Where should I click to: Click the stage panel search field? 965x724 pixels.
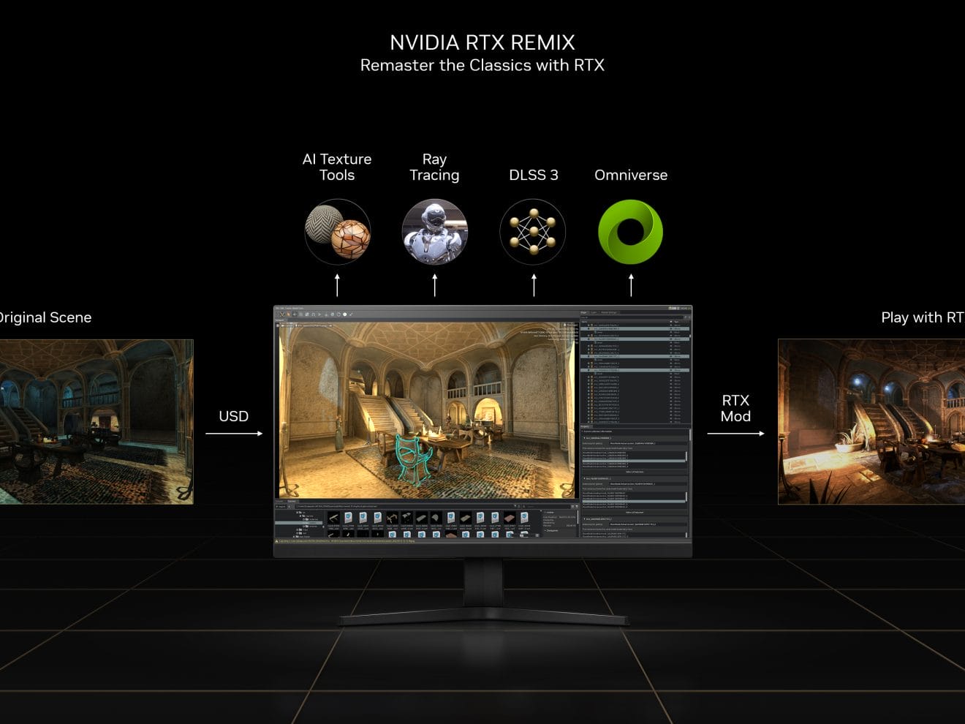[x=631, y=317]
